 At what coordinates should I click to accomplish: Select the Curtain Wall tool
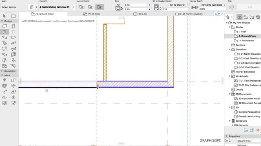[13, 54]
